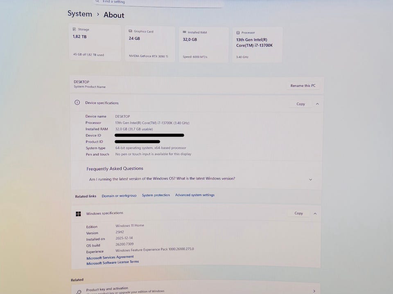Screen dimensions: 393x294
Task: Select the installed on date 2025-12-14
Action: pyautogui.click(x=124, y=238)
